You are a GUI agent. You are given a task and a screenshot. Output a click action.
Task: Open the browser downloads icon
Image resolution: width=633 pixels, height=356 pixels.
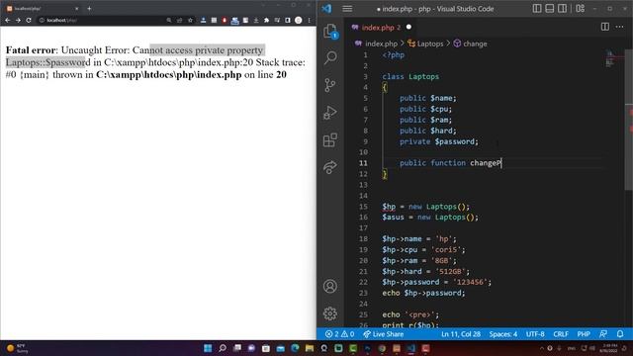(x=256, y=20)
